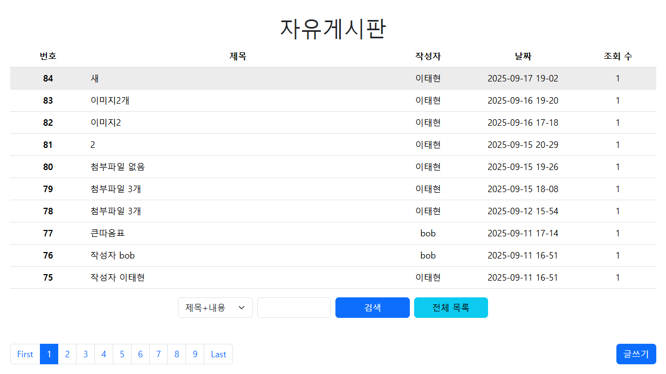Click the 글쓰기 write post button
Screen dimensions: 666x374
636,354
